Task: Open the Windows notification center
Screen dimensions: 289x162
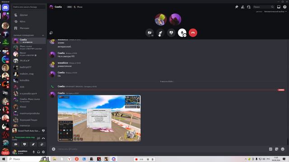Action: (284, 159)
